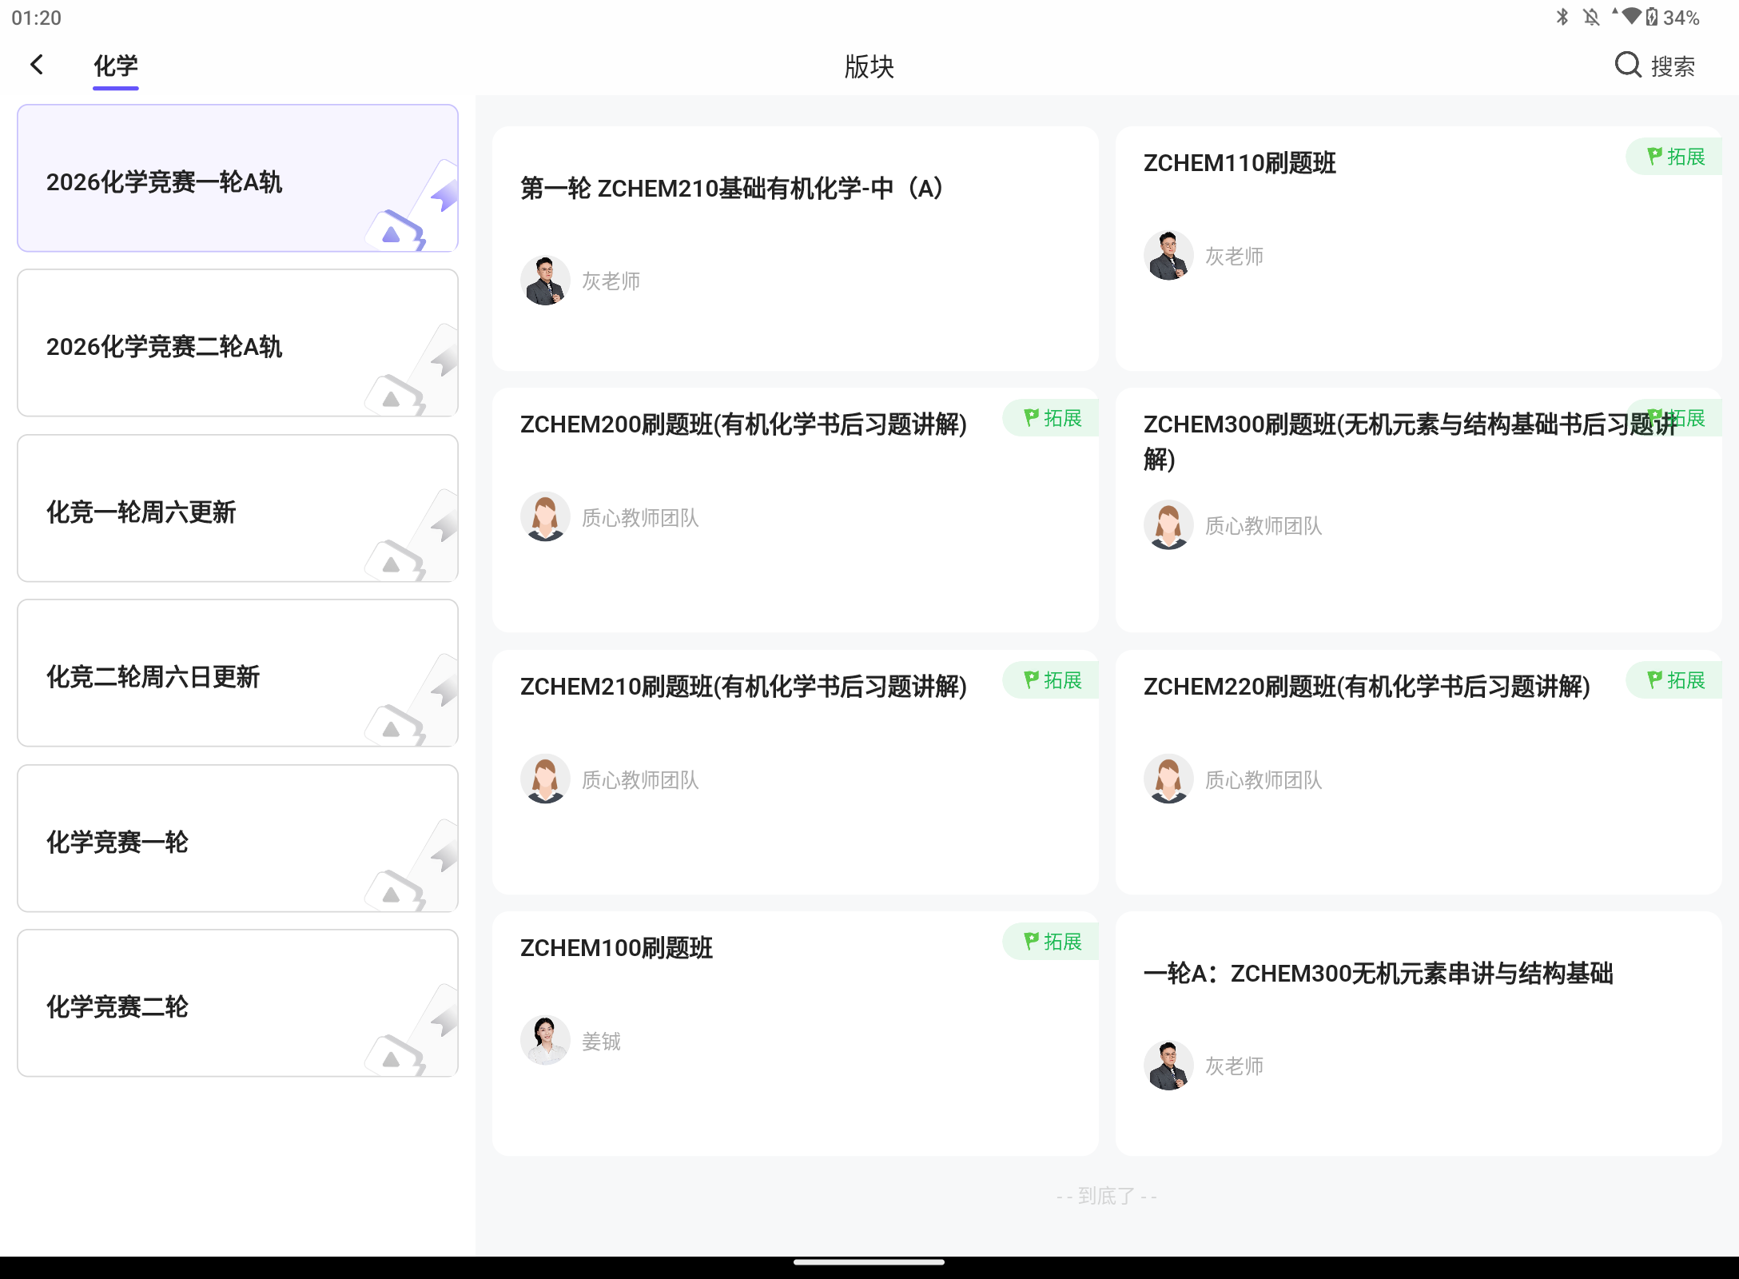
Task: Click 拓展 flag badge on ZCHEM200刷题班
Action: pos(1051,418)
